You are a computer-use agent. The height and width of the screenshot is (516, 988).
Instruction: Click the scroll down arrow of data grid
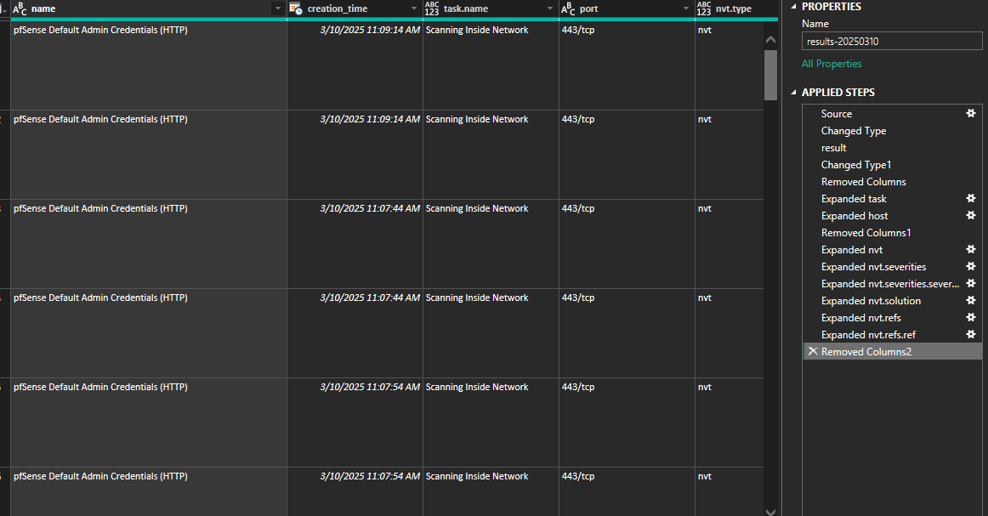[770, 512]
